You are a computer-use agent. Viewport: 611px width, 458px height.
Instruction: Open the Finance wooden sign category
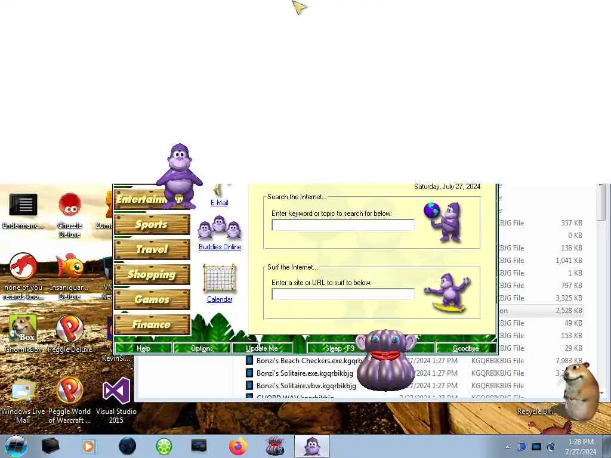(152, 324)
